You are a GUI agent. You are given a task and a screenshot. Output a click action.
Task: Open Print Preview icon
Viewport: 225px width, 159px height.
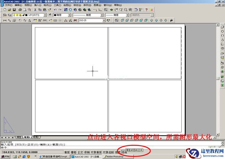tap(25, 10)
